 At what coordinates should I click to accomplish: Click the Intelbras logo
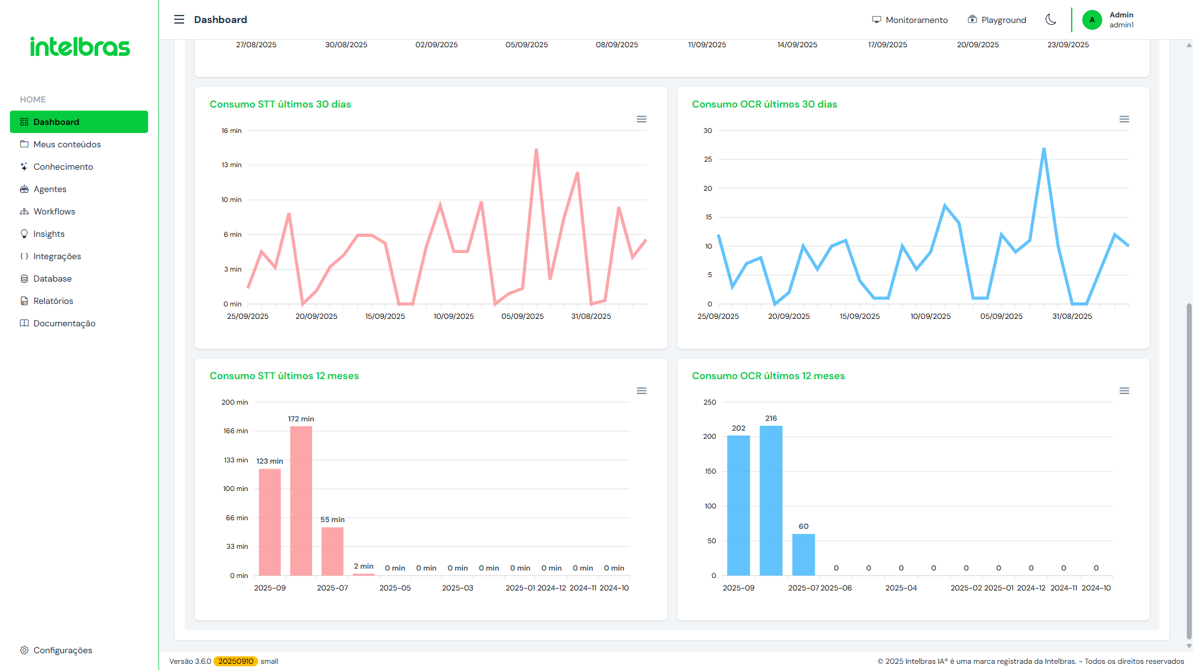click(80, 47)
